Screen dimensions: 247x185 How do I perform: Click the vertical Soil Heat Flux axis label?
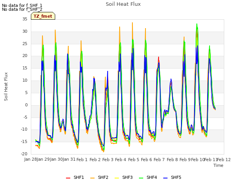pyautogui.click(x=6, y=86)
